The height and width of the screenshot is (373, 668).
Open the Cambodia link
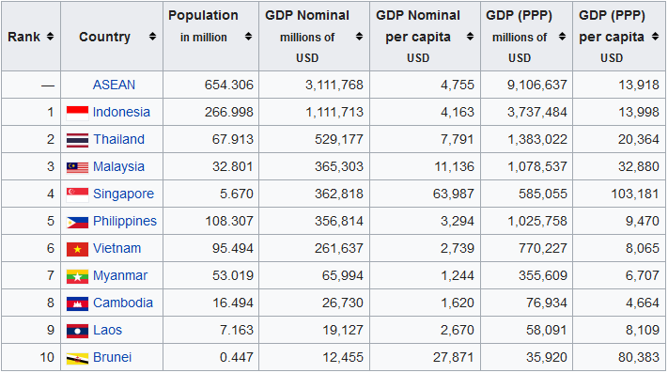pos(123,303)
